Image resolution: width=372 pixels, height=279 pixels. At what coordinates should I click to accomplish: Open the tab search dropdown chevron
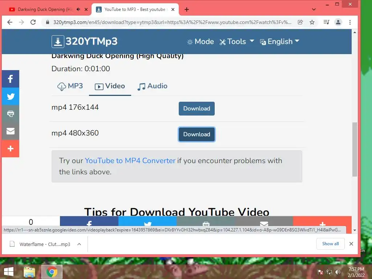(x=314, y=9)
